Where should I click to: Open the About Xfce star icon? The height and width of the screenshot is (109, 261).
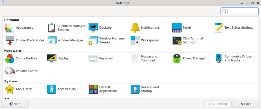coord(10,89)
